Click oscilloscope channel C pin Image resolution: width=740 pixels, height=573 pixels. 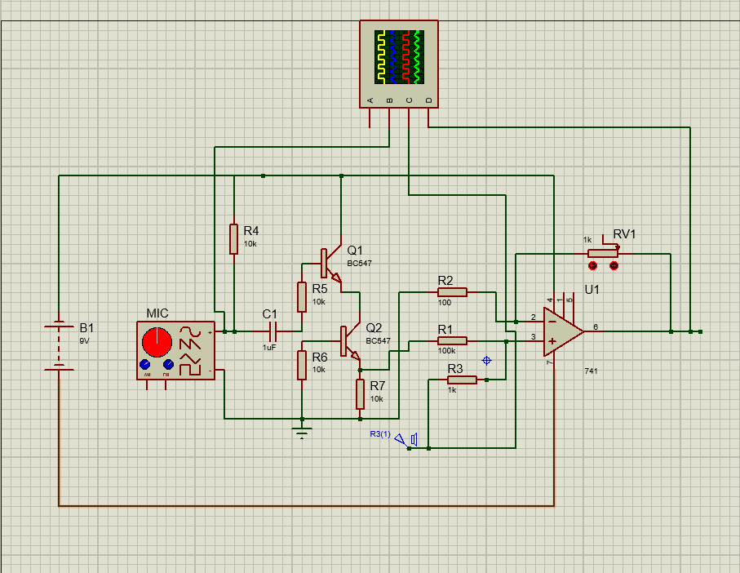click(409, 118)
